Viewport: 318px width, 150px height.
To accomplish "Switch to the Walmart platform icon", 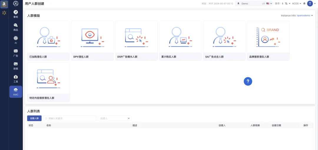I will 4,13.
